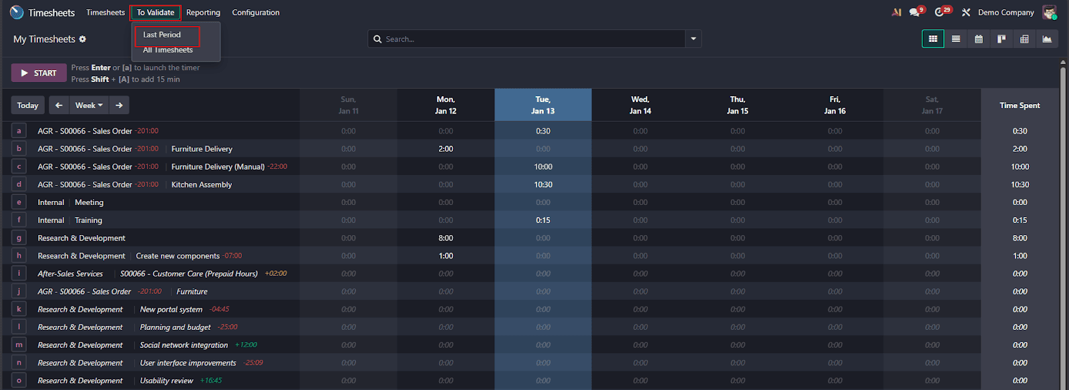1069x390 pixels.
Task: Start the timer with START button
Action: click(39, 73)
